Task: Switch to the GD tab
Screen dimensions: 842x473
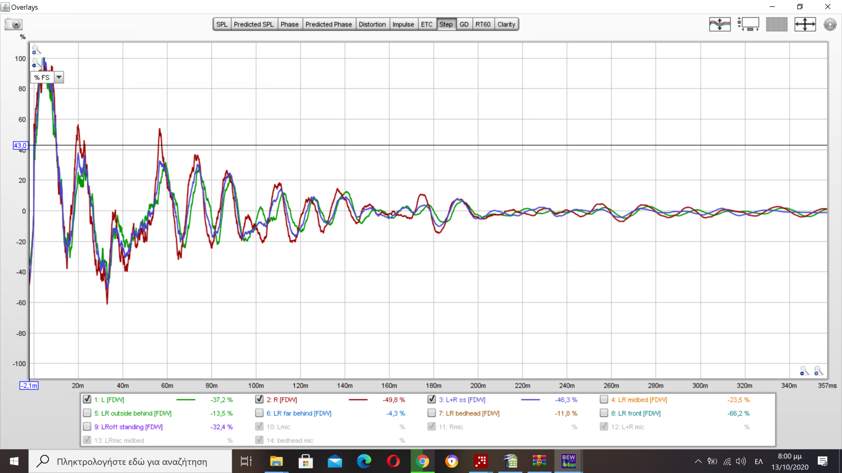Action: (464, 25)
